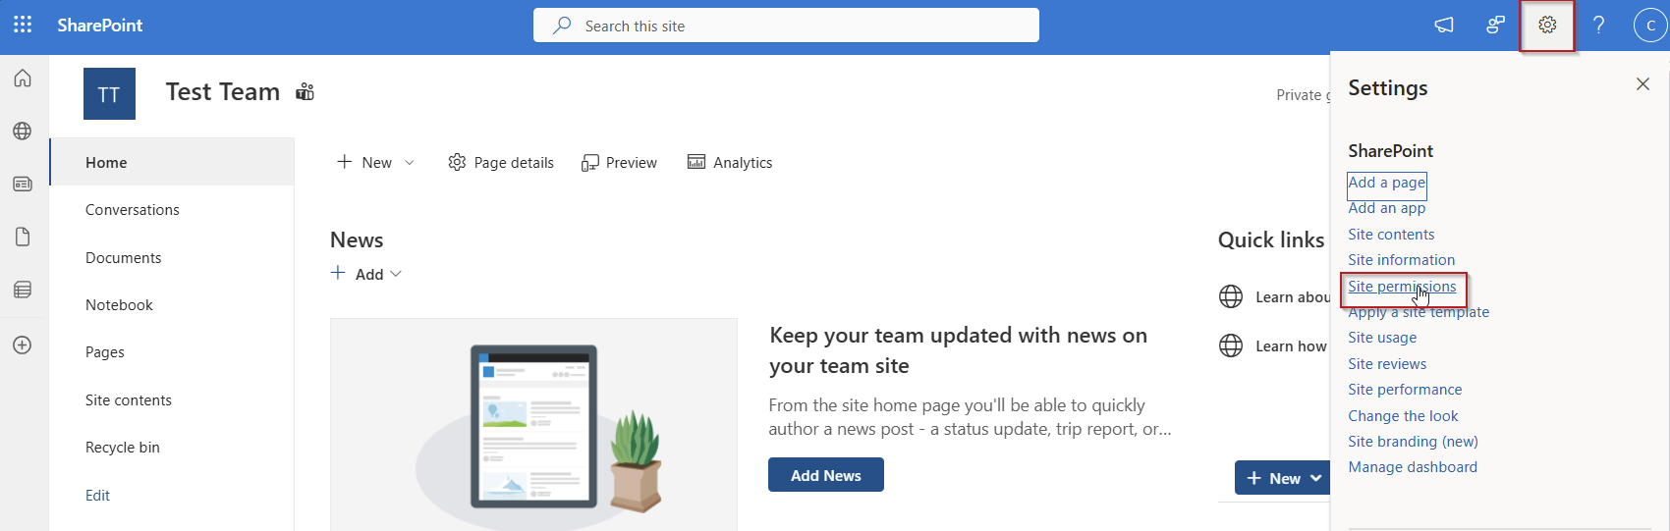Screen dimensions: 1670x531
Task: Click the Site permissions link
Action: pyautogui.click(x=1402, y=287)
